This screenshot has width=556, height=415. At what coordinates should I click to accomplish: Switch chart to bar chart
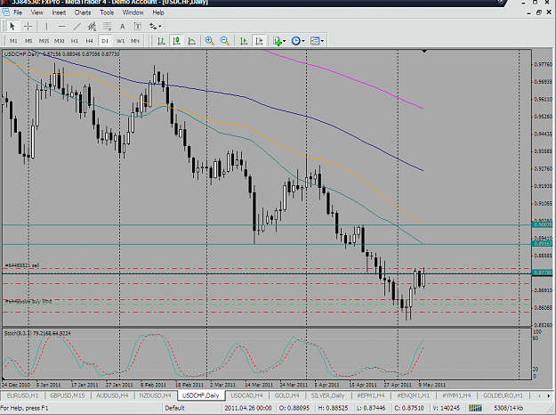click(x=161, y=41)
